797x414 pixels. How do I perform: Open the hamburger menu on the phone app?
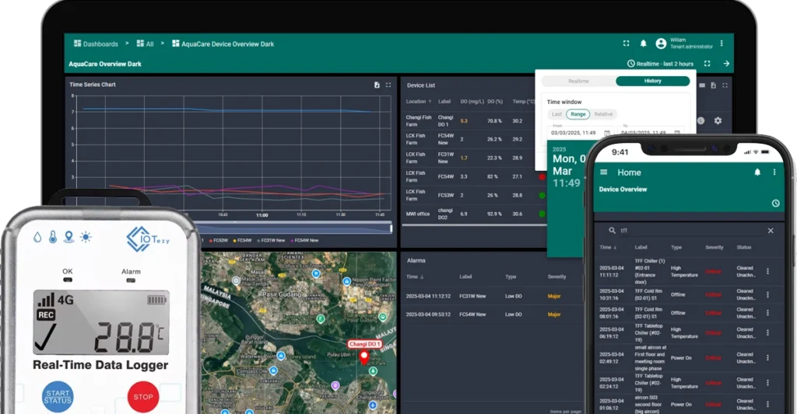tap(604, 172)
